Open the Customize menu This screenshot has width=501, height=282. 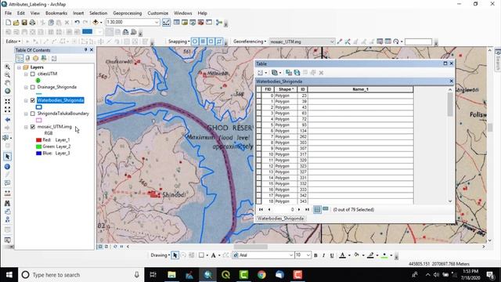pos(158,13)
